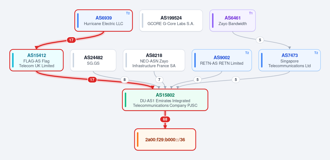330x160 pixels.
Task: Select the AS9002 RETN Limited node
Action: coord(222,60)
